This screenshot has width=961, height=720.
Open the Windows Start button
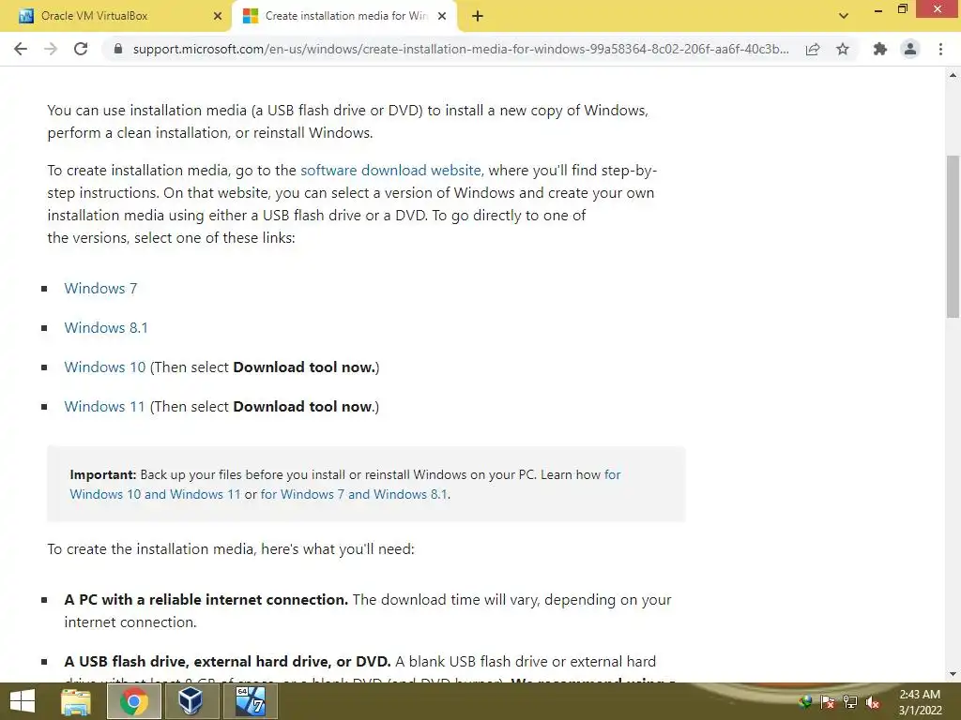[x=23, y=701]
